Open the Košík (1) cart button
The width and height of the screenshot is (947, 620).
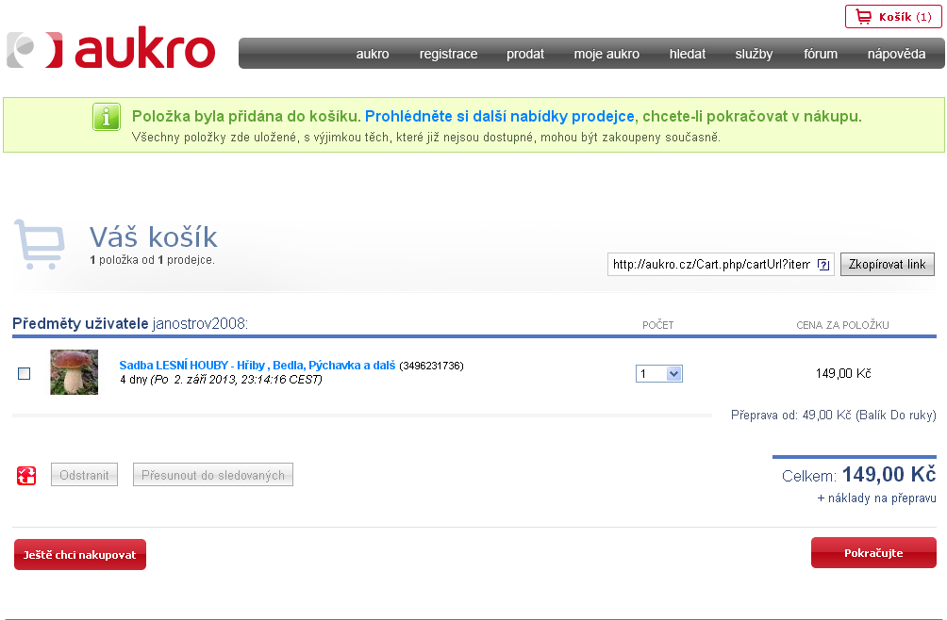[x=893, y=17]
